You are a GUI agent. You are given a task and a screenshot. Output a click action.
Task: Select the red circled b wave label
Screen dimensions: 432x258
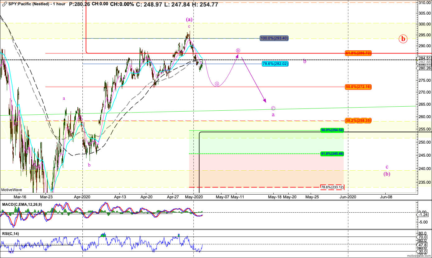403,39
